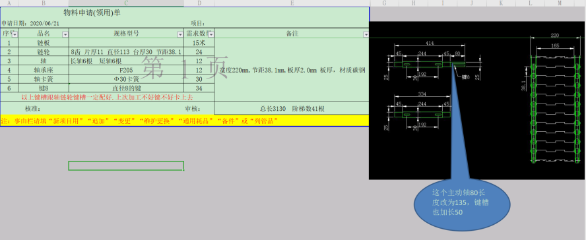Select the 键8 item cell
This screenshot has height=240, width=586.
(44, 88)
